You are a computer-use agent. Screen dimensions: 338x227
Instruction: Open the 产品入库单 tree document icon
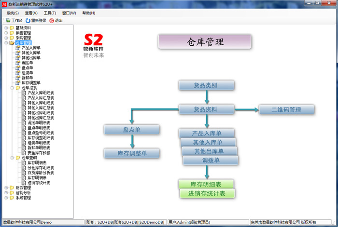pos(18,48)
